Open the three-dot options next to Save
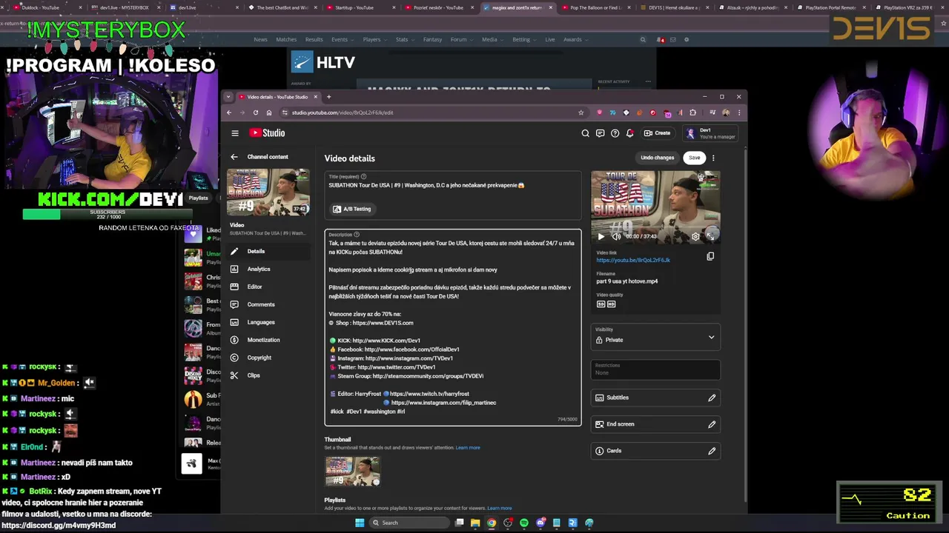 713,158
